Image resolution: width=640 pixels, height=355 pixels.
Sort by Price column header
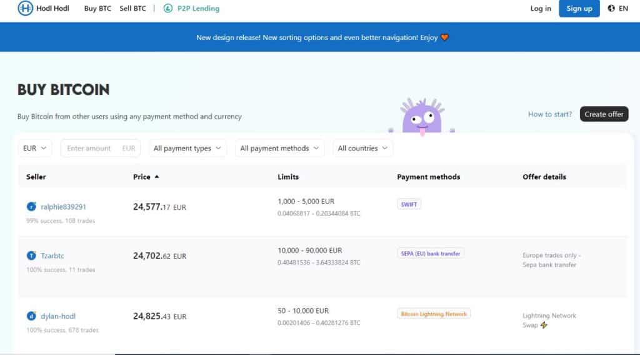(x=142, y=177)
